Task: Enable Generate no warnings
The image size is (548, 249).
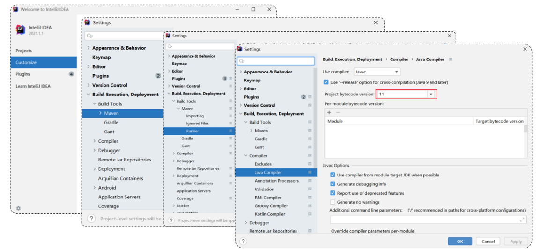Action: 333,202
